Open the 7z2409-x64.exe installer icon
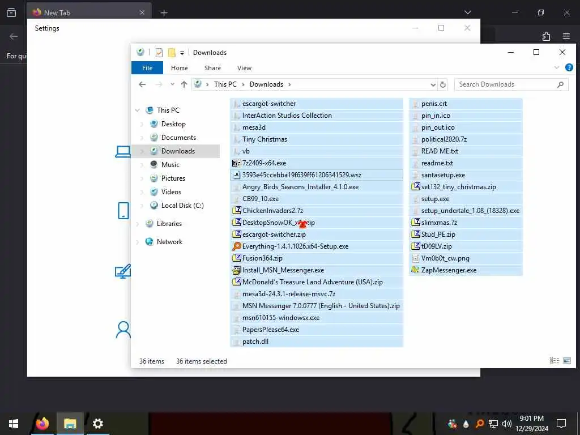Screen dimensions: 580x435 point(236,163)
